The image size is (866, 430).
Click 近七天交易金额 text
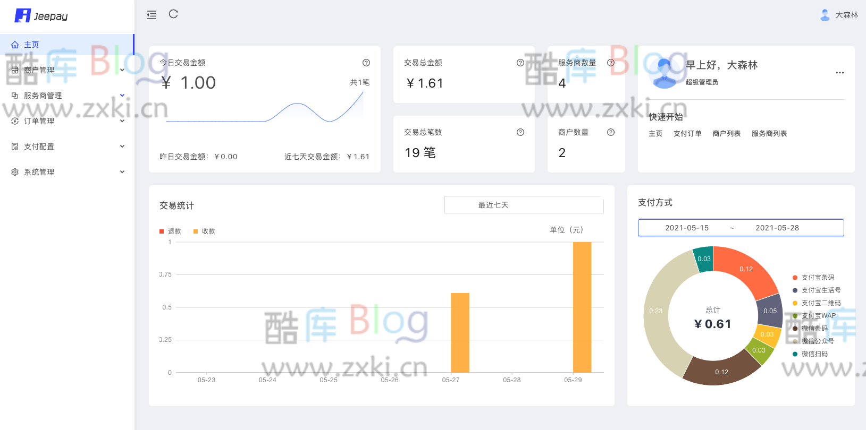tap(327, 157)
